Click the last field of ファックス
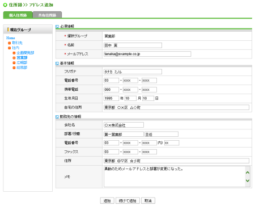Screen dimensions: 255x206 click(149, 152)
